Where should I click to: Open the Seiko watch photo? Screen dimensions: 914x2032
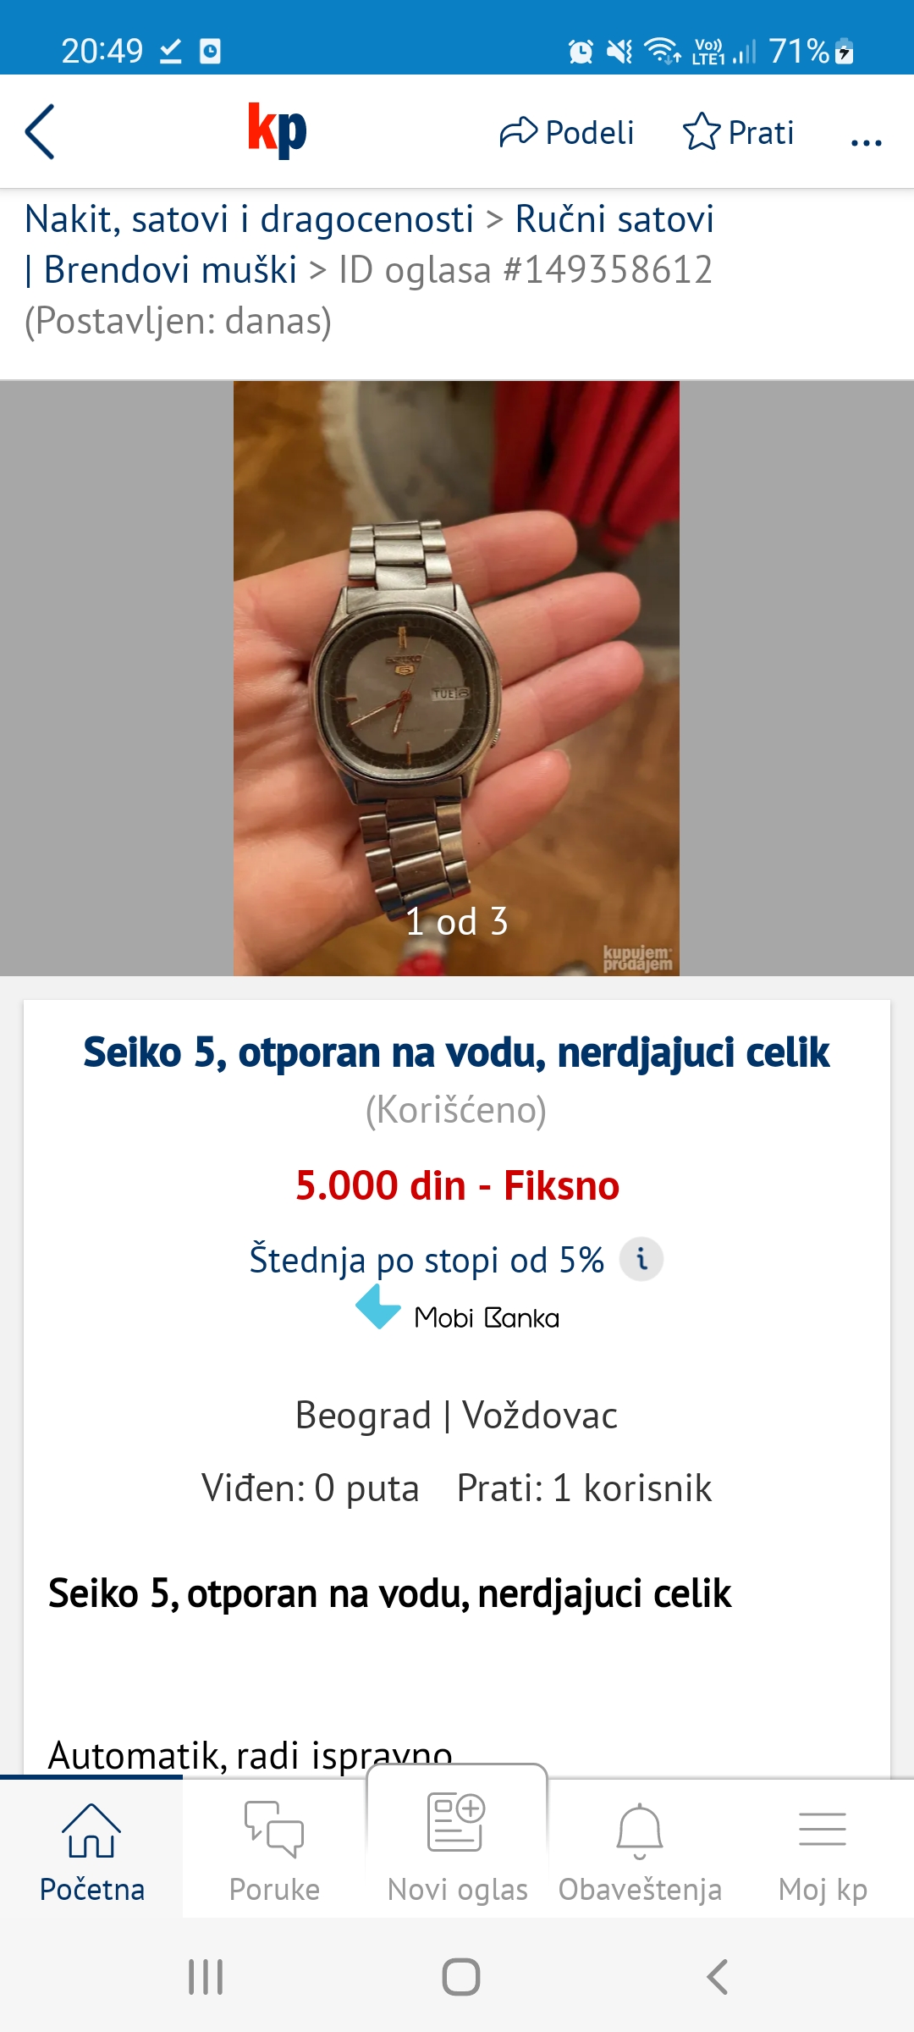[456, 678]
